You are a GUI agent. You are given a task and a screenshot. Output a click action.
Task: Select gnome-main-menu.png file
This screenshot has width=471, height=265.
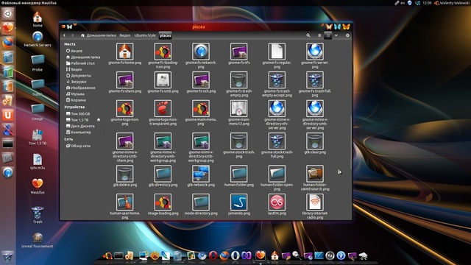coord(201,108)
